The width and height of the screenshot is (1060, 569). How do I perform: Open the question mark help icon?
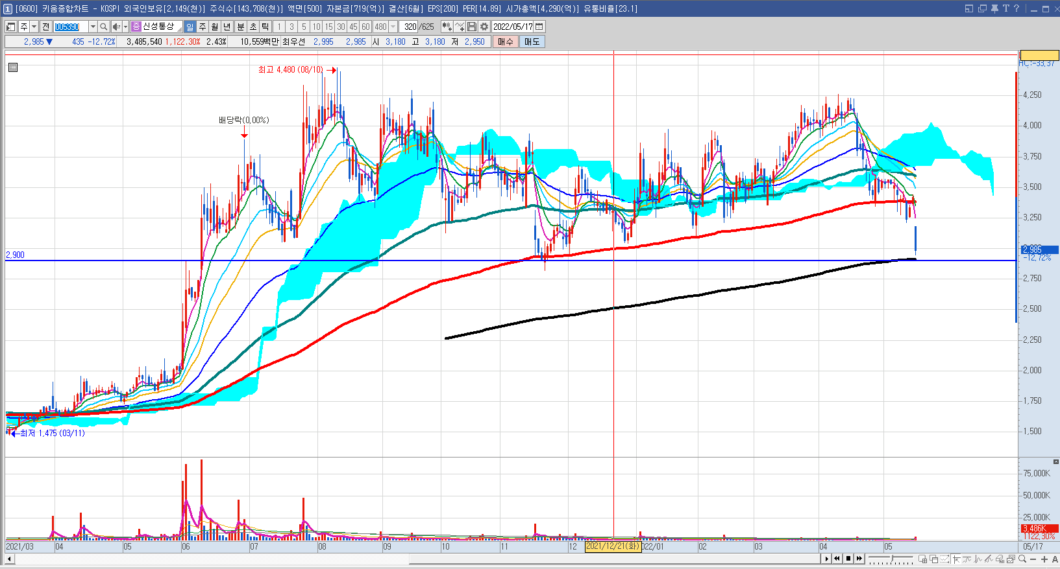tap(1017, 8)
